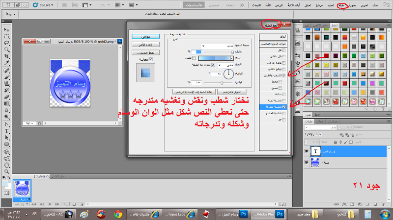Open the طبقة menu in menu bar

pos(339,5)
